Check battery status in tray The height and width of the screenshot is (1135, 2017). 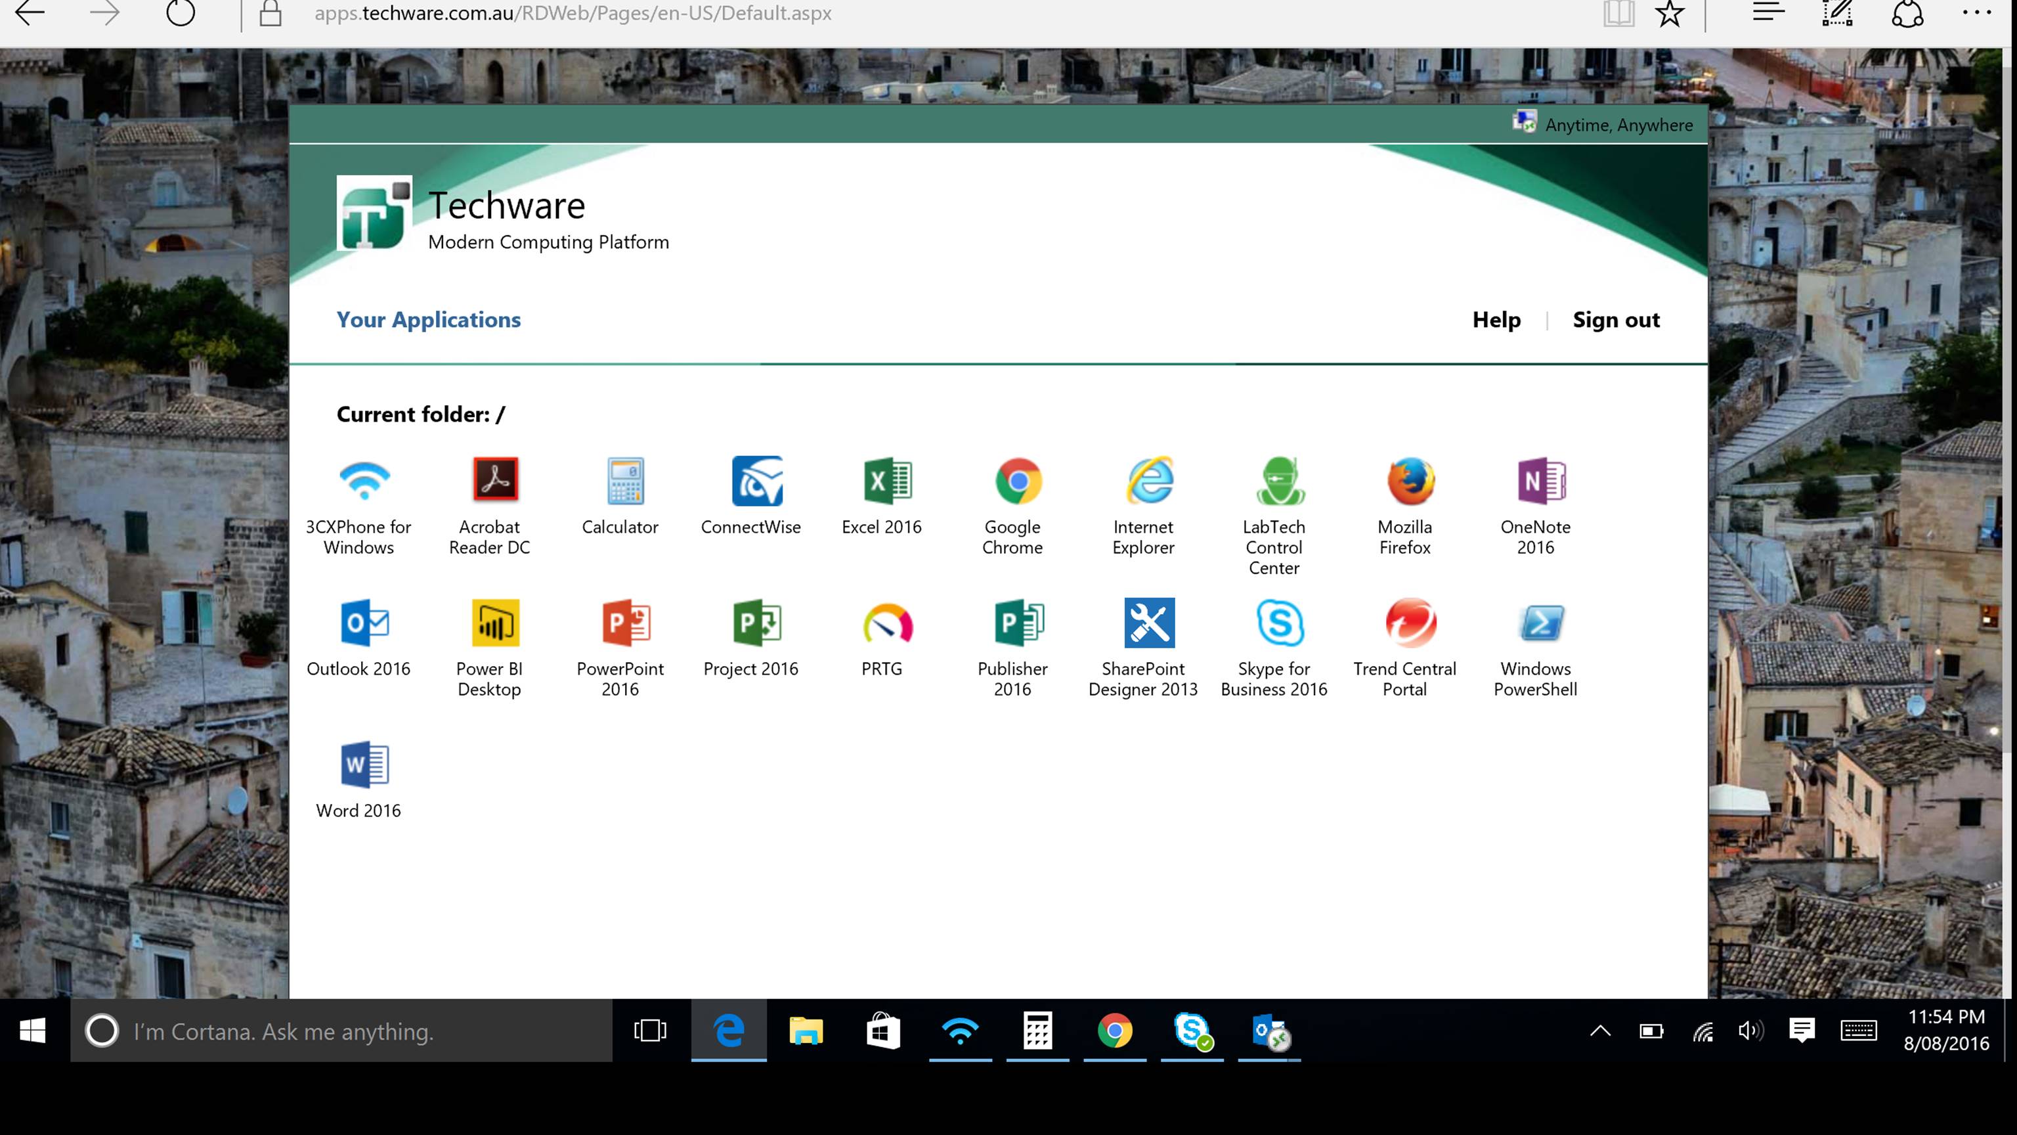[x=1651, y=1031]
